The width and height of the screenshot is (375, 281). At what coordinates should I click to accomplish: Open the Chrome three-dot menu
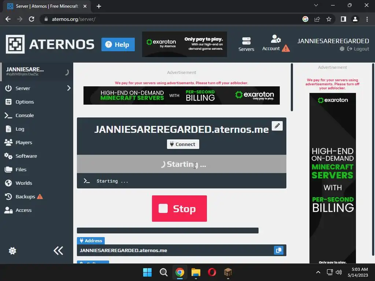point(367,19)
